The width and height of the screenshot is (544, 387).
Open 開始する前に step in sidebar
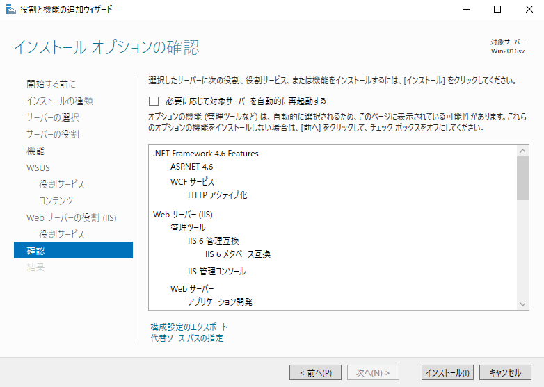pos(51,84)
